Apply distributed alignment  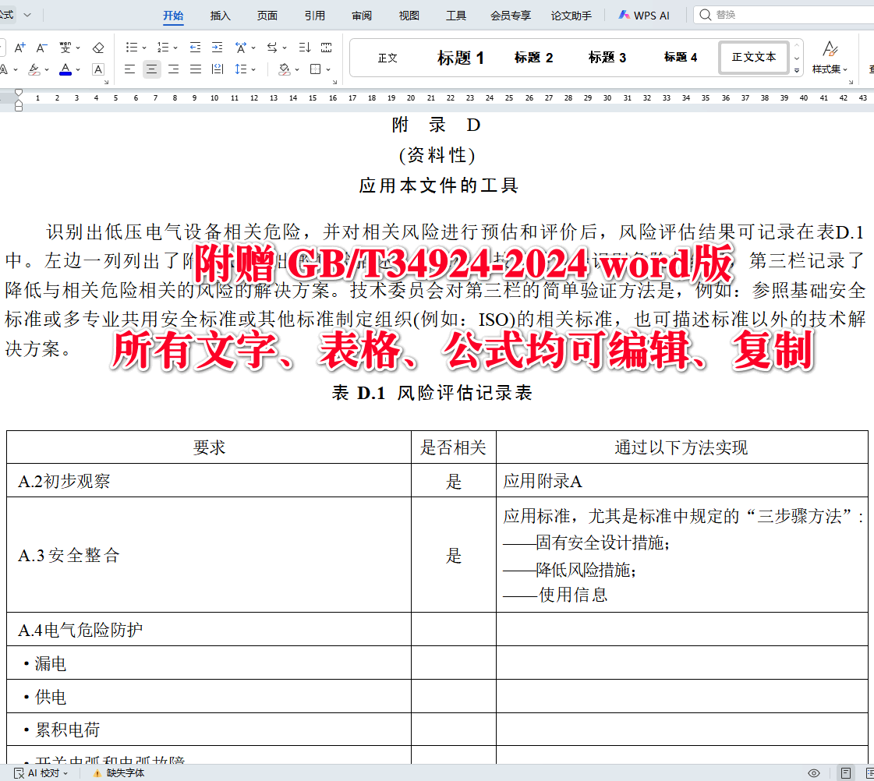point(218,69)
